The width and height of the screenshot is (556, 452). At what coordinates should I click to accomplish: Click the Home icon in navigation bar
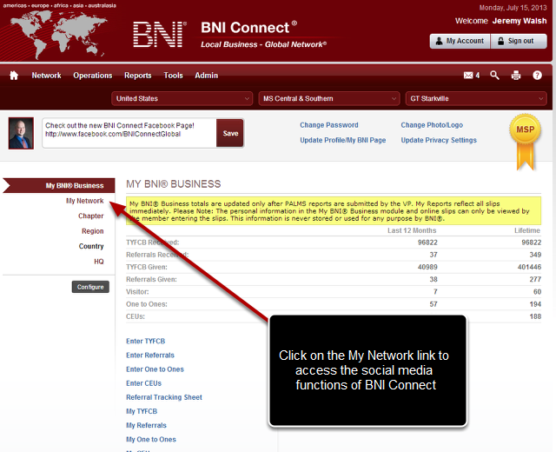click(x=14, y=76)
